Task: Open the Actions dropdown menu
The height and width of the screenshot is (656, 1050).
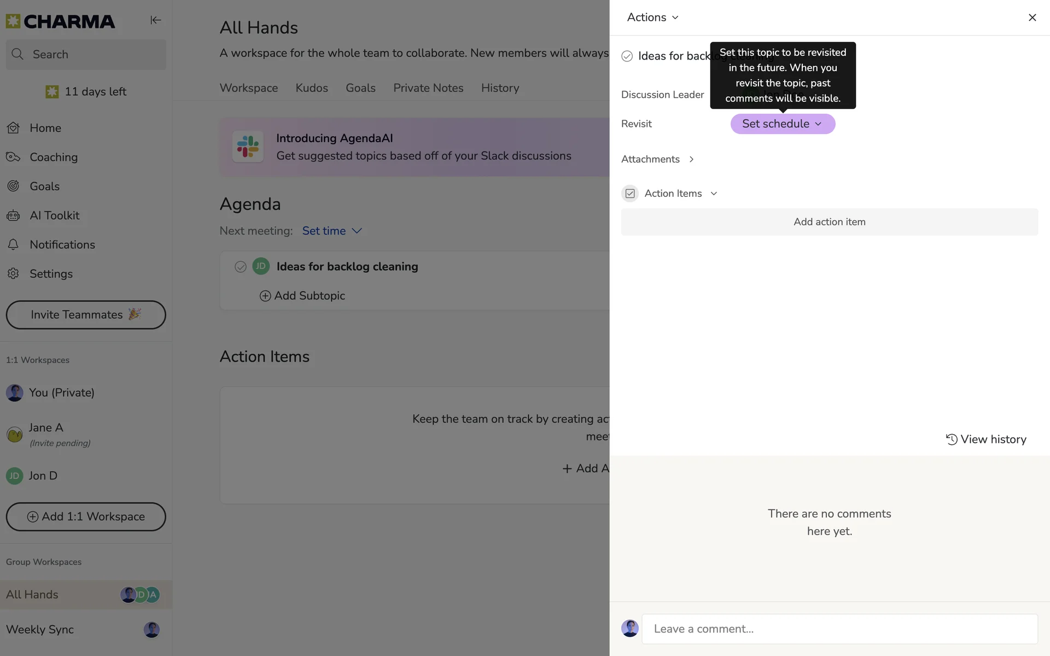Action: [x=652, y=17]
